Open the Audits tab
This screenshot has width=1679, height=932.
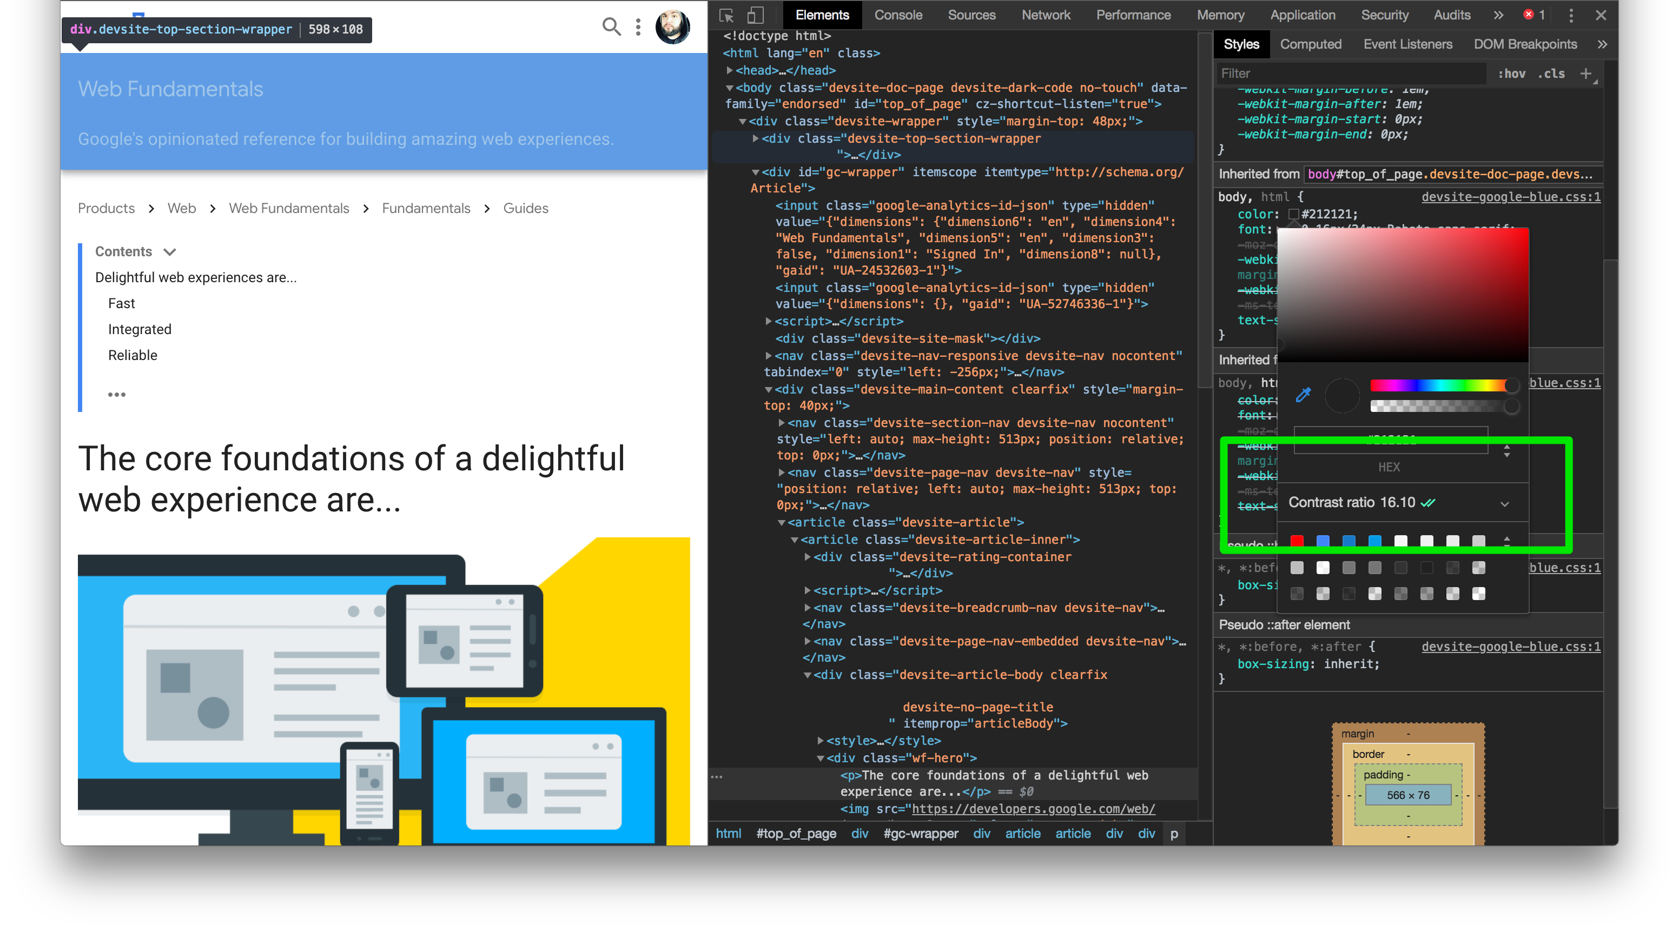pyautogui.click(x=1451, y=15)
